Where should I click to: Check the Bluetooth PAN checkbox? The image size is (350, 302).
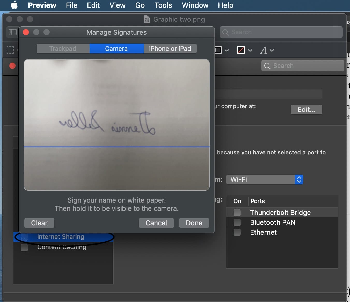tap(237, 222)
